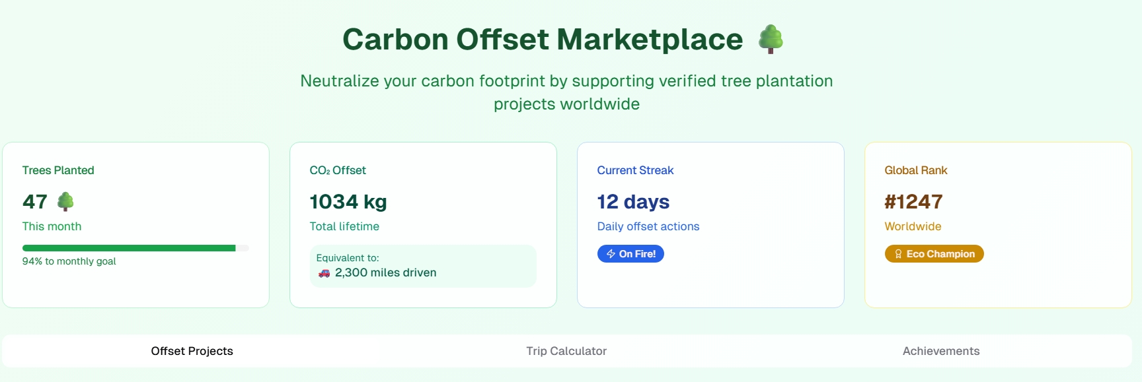Click the monthly goal progress bar
The width and height of the screenshot is (1142, 382).
click(135, 248)
